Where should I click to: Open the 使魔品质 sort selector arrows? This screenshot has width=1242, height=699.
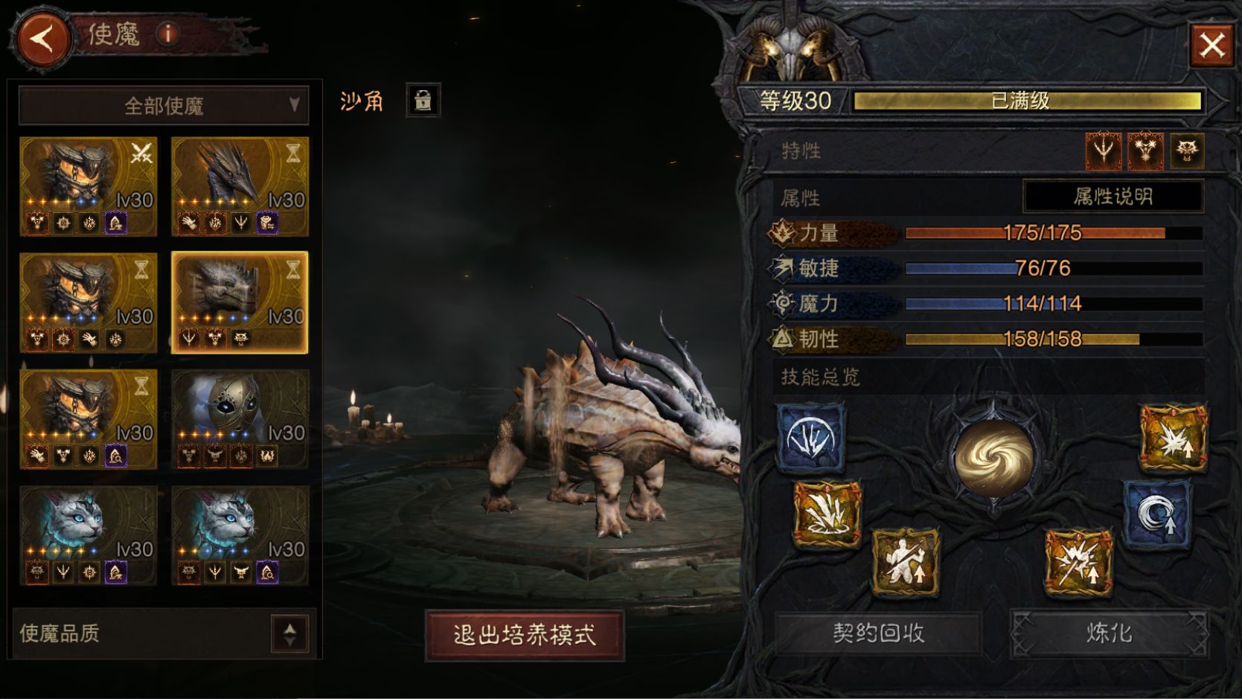point(290,633)
